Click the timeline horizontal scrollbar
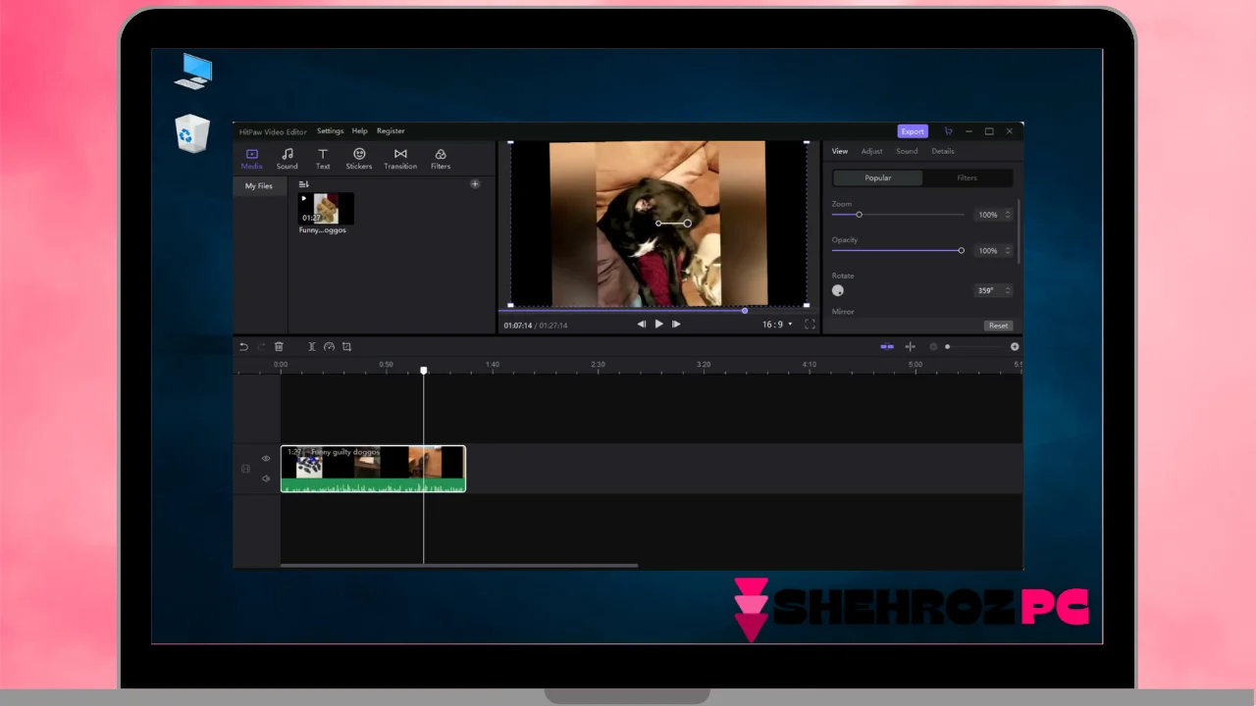Screen dimensions: 1256x706 458,565
